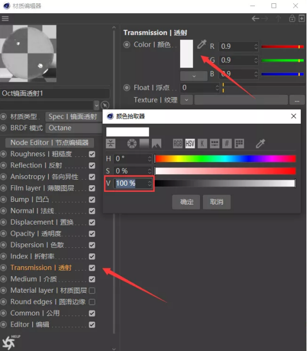Viewport: 307px width, 351px height.
Task: Go back with the left arrow icon
Action: point(255,19)
